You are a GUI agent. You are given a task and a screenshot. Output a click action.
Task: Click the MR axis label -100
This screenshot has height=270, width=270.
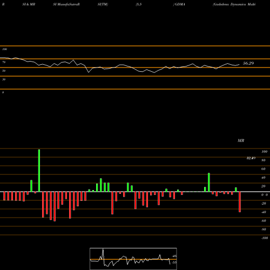pos(265,238)
